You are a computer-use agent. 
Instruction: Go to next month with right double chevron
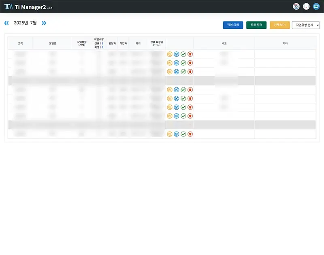click(43, 23)
